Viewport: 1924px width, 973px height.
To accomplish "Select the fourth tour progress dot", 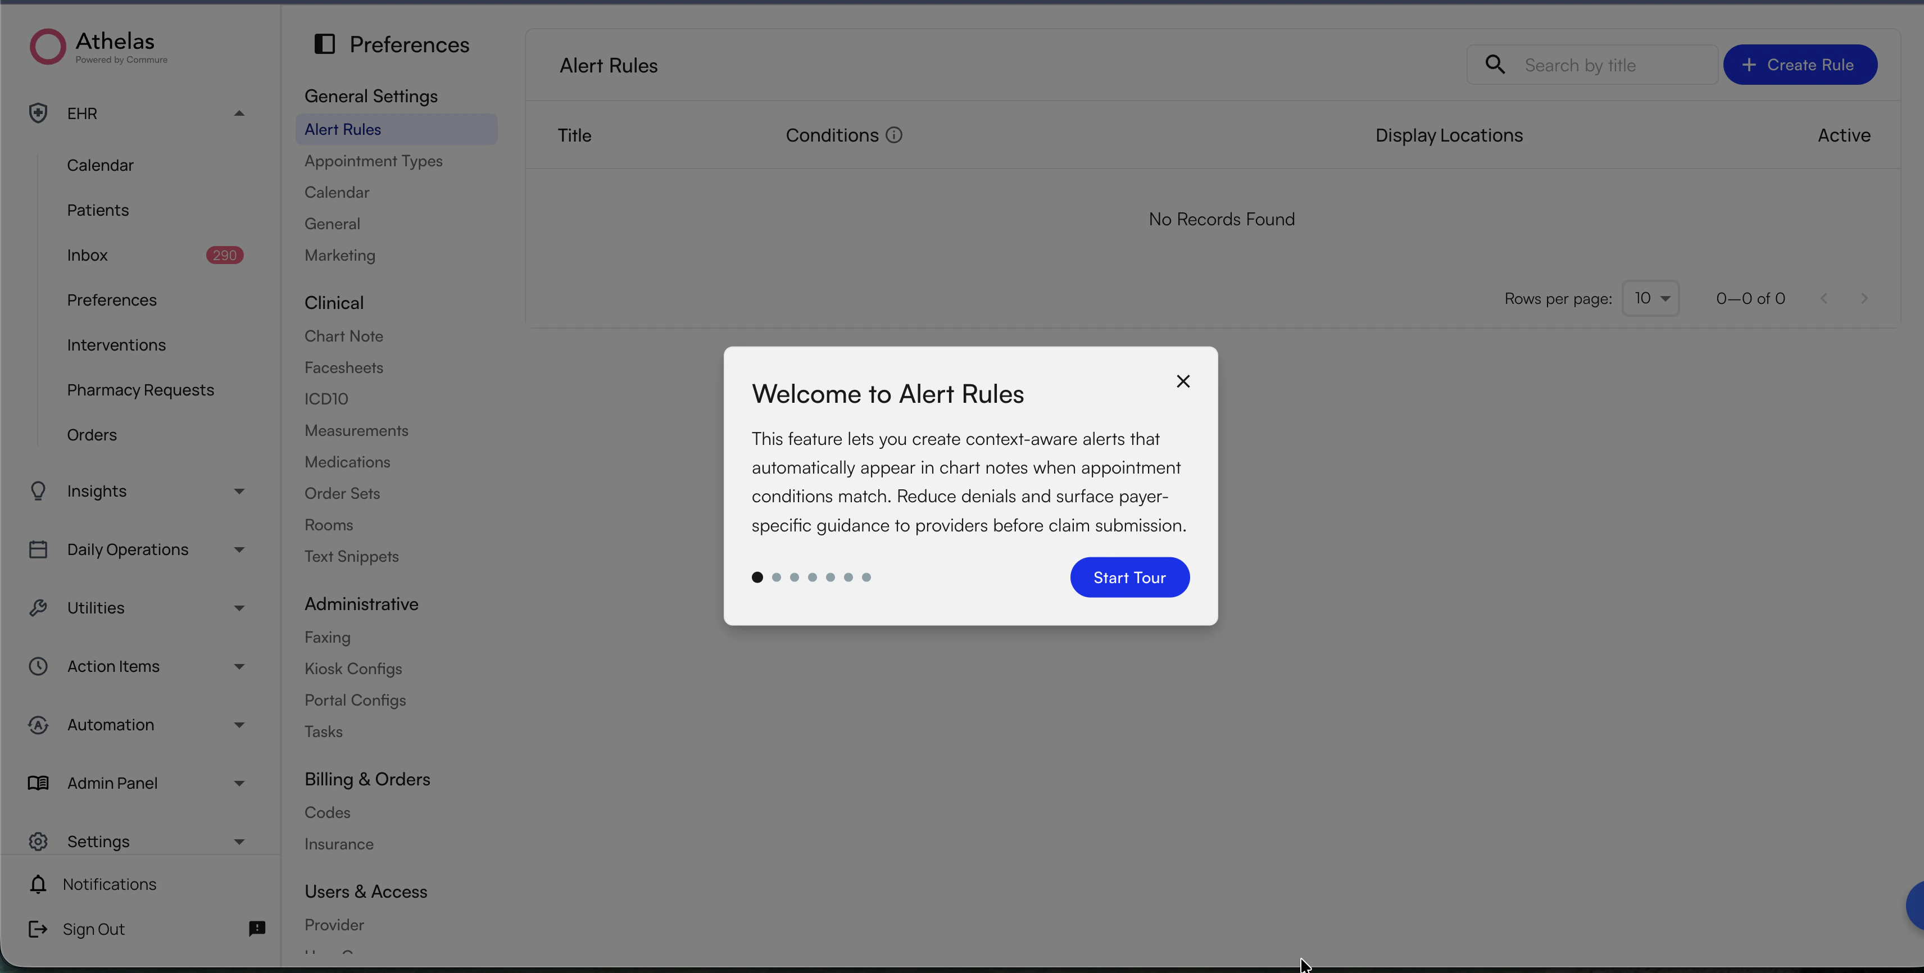I will [x=813, y=578].
